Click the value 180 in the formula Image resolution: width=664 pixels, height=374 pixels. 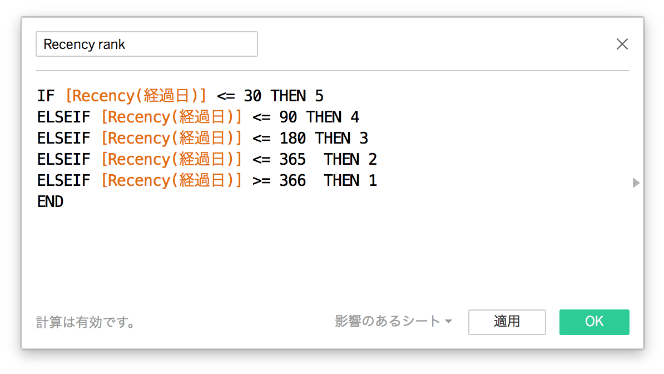293,139
